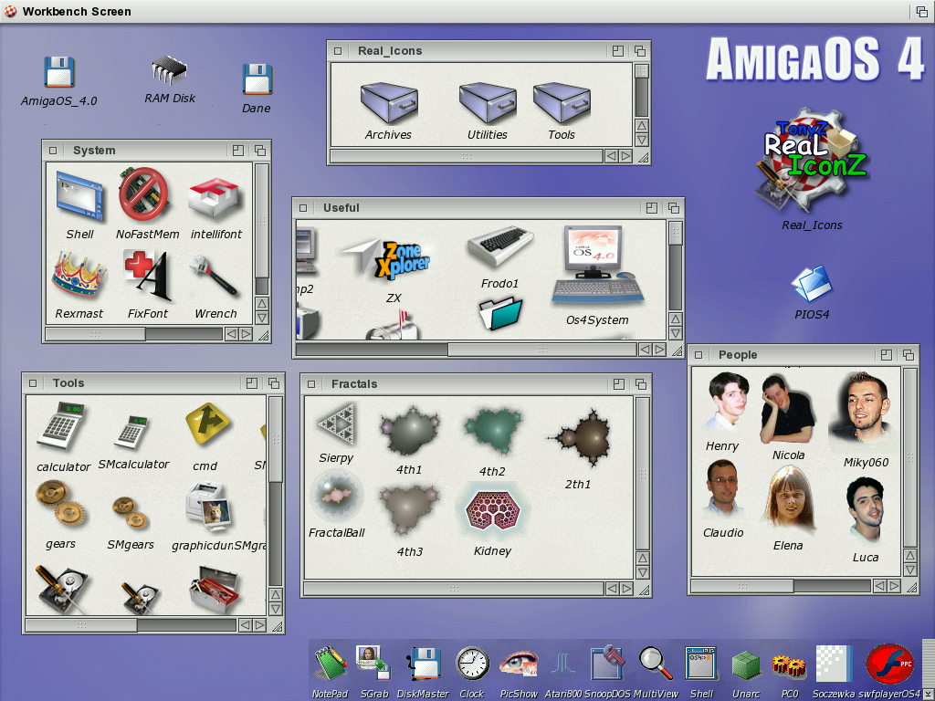Launch Unarc green cube in dock
Image resolution: width=935 pixels, height=701 pixels.
click(746, 665)
